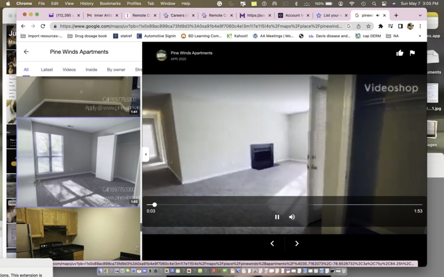Like the video with thumbs up icon
This screenshot has height=277, width=444.
(x=400, y=53)
